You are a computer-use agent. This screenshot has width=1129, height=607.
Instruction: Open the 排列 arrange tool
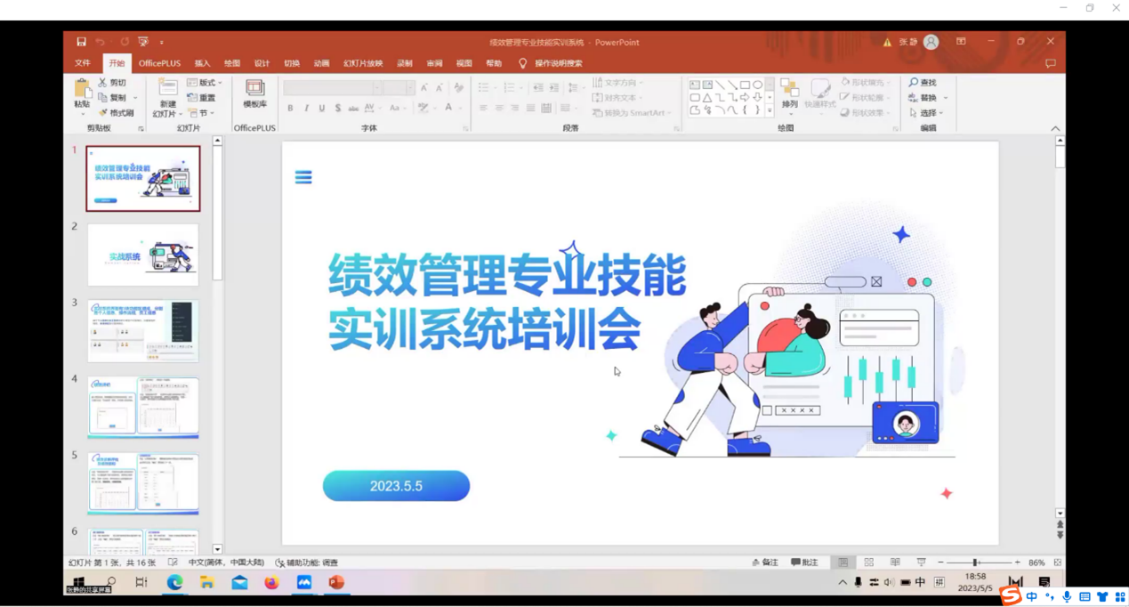point(789,93)
